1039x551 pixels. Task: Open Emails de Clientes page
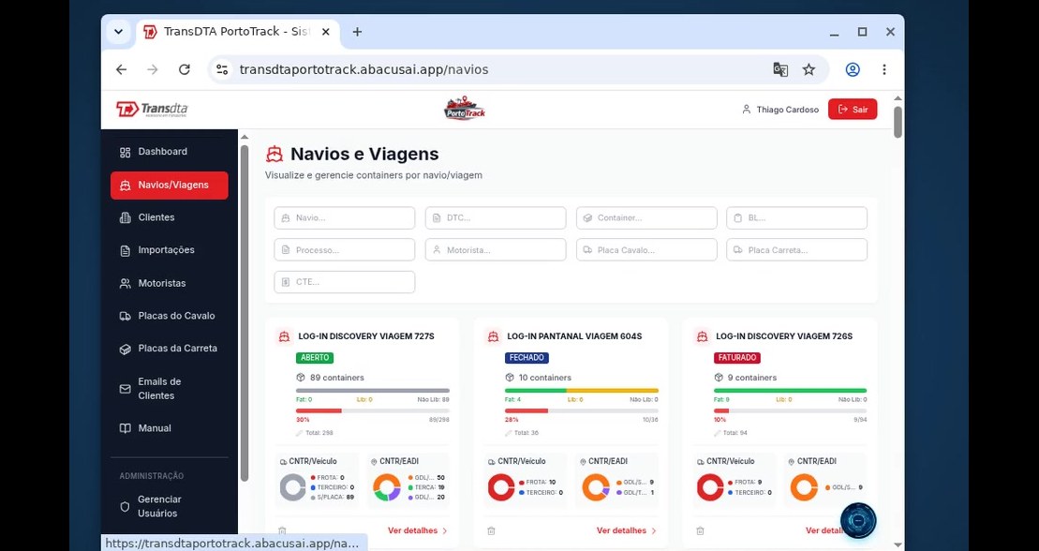169,389
